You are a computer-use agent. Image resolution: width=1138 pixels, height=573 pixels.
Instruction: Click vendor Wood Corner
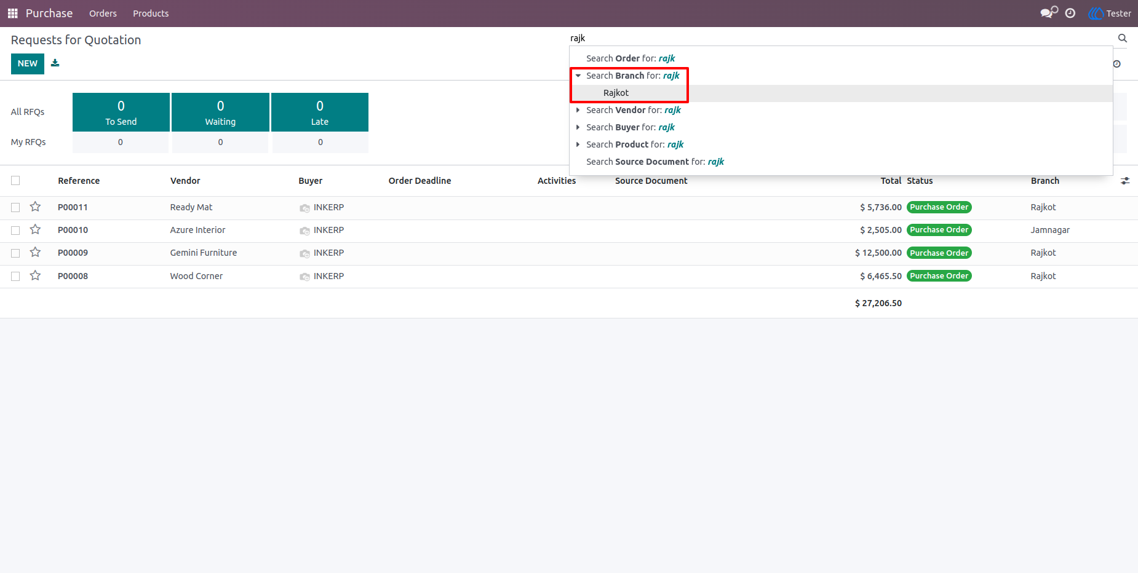(x=196, y=276)
